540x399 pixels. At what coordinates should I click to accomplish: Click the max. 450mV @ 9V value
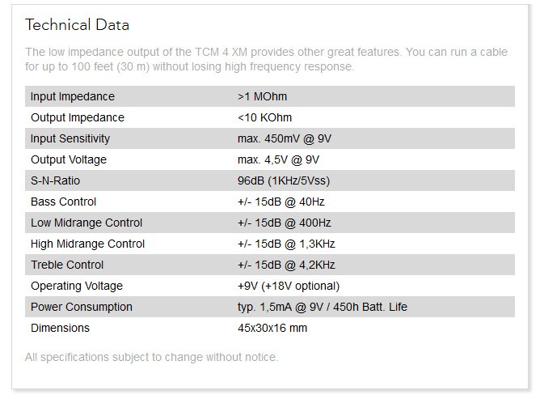[x=285, y=139]
